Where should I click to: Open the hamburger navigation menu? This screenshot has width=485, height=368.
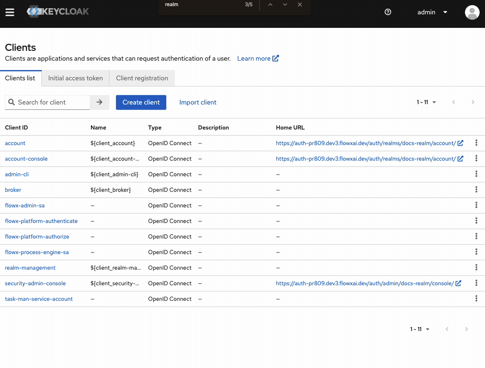(10, 12)
